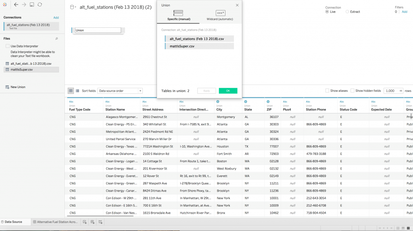Add a data source filter
The image size is (413, 231).
404,12
